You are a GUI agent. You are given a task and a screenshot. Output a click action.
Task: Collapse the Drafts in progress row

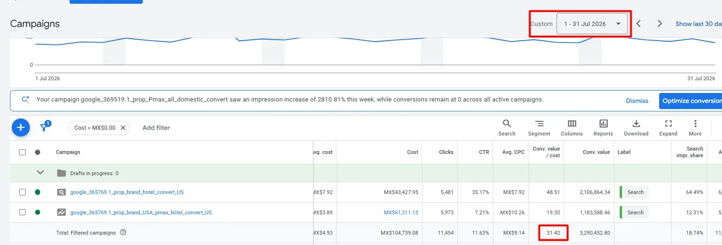(x=40, y=173)
